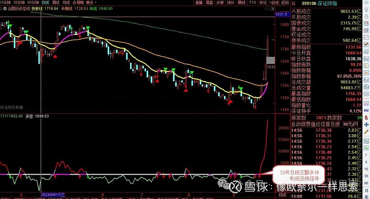Image resolution: width=370 pixels, height=199 pixels.
Task: Click the 标记 mark button
Action: tap(263, 3)
